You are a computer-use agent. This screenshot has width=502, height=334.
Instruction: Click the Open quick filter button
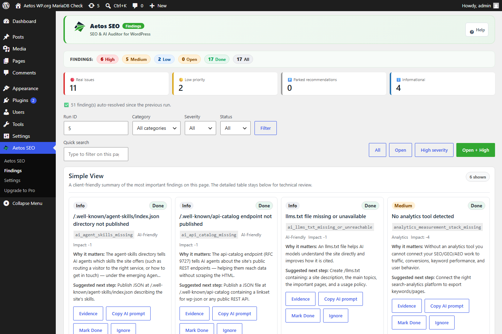(401, 150)
